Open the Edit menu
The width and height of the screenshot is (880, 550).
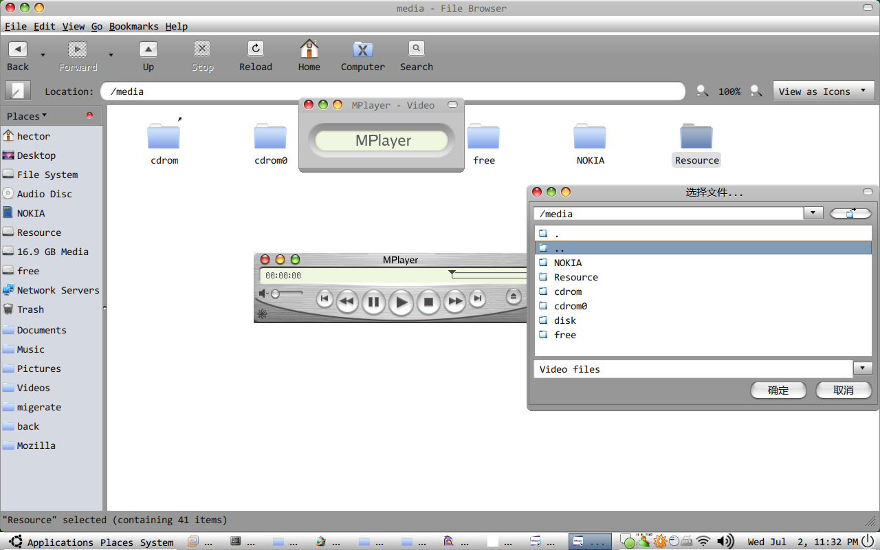click(45, 26)
